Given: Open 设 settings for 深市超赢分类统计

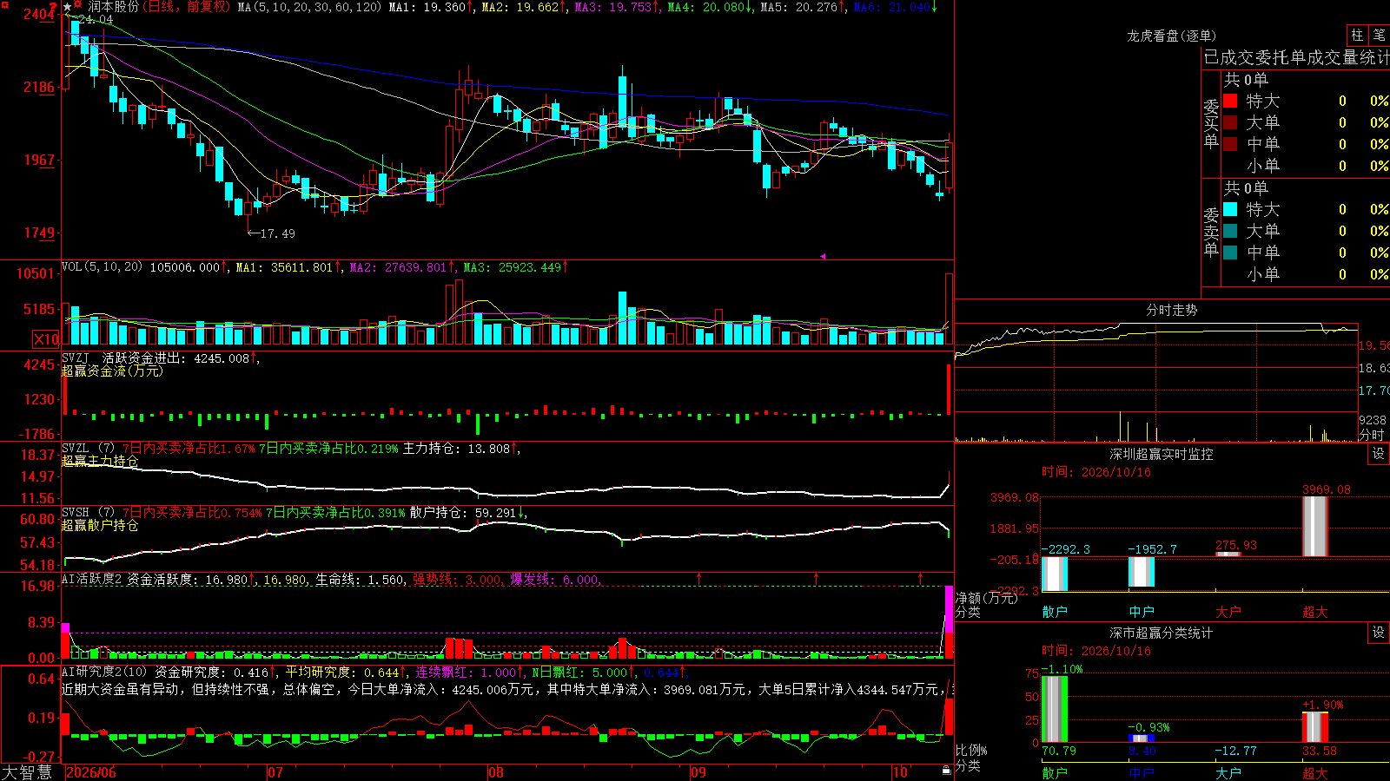Looking at the screenshot, I should click(x=1379, y=633).
